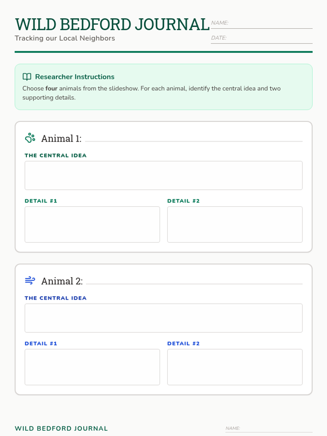Click Animal 1's Detail #2 box
The height and width of the screenshot is (436, 327).
(235, 225)
